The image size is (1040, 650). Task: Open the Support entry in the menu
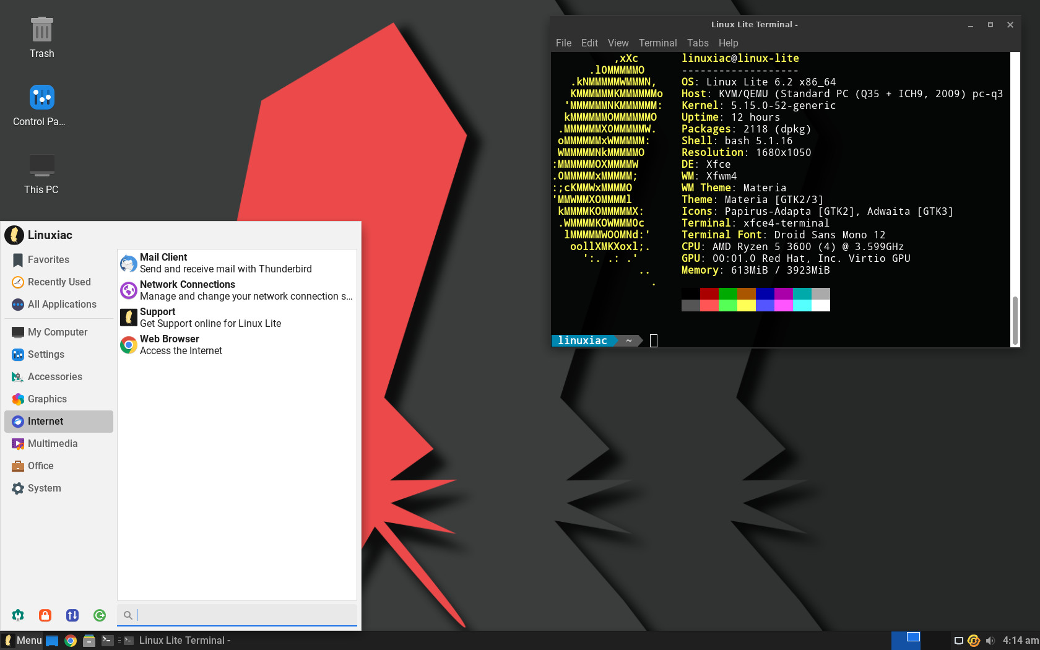pos(237,318)
